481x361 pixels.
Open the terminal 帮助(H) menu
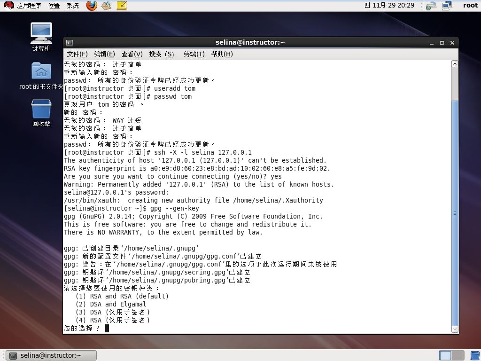tap(222, 55)
